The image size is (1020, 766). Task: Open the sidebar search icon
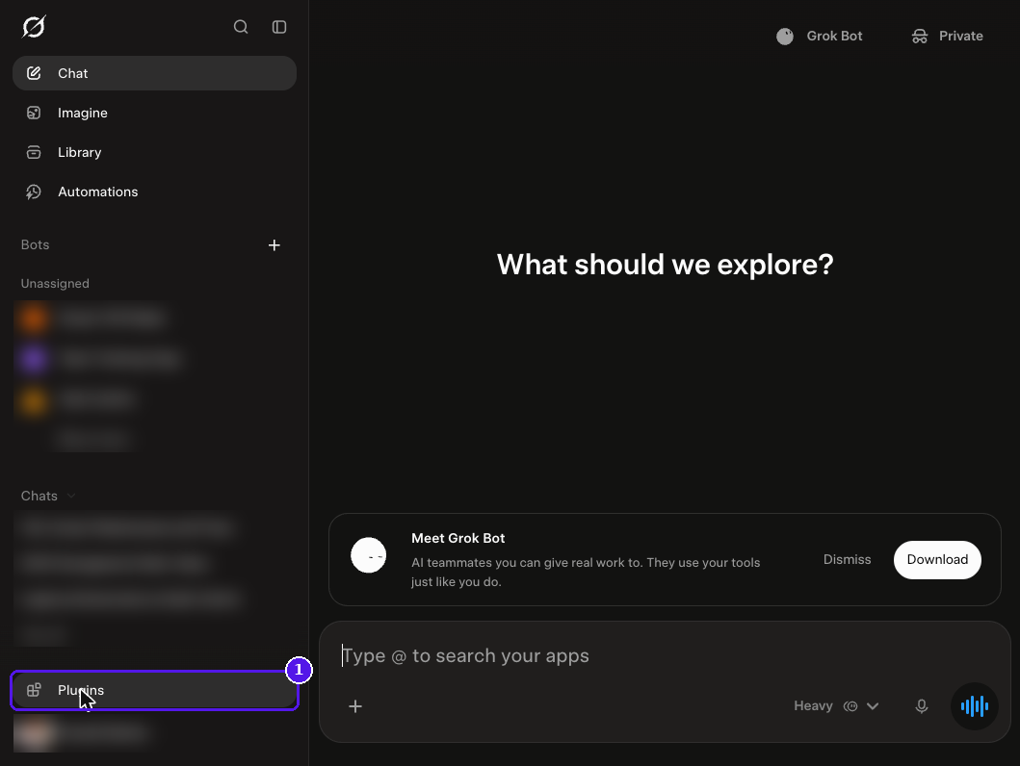(x=241, y=27)
